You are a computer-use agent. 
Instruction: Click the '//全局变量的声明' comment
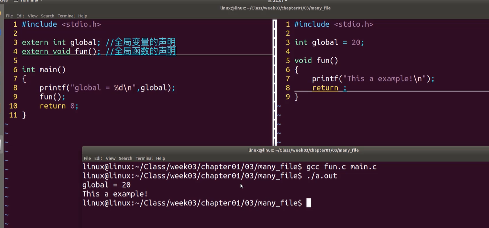[x=141, y=42]
